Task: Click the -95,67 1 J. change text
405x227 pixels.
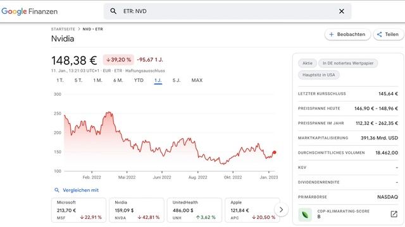Action: click(x=150, y=60)
